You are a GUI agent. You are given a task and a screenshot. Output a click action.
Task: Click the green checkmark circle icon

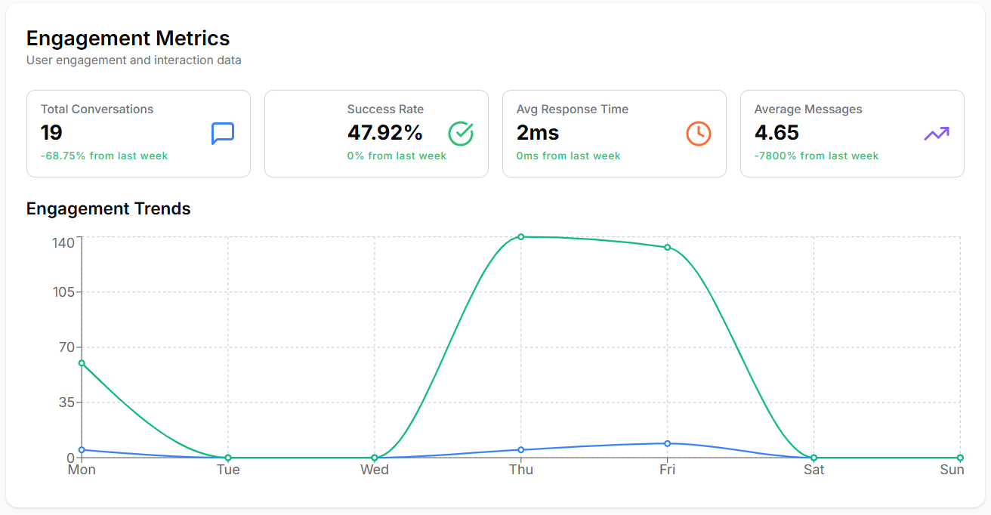tap(461, 134)
